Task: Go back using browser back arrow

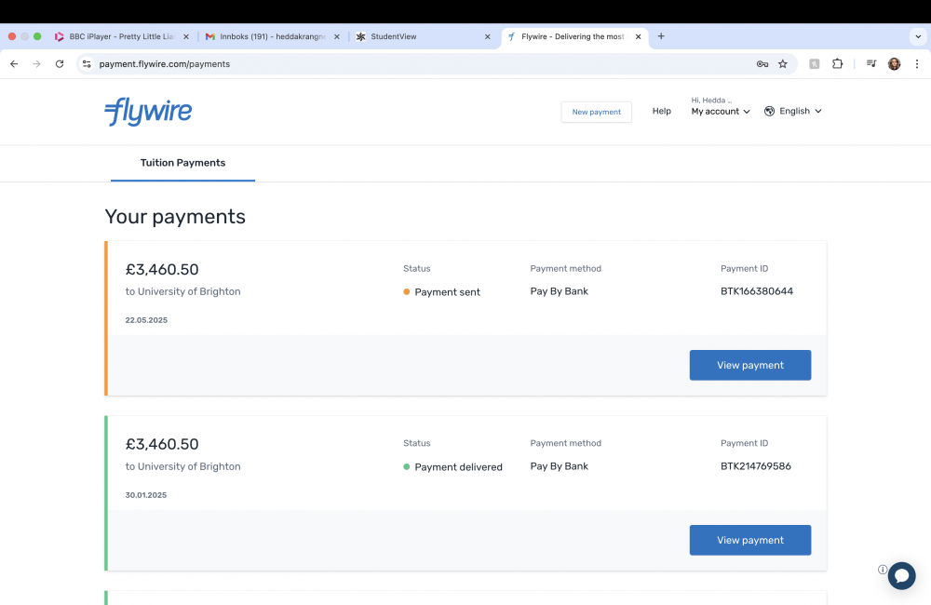Action: (14, 64)
